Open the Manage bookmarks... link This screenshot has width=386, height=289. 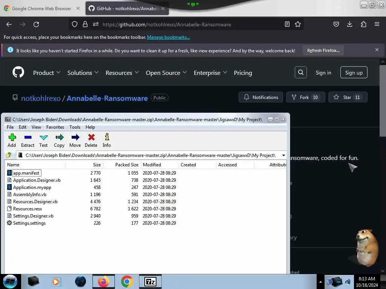pyautogui.click(x=168, y=37)
